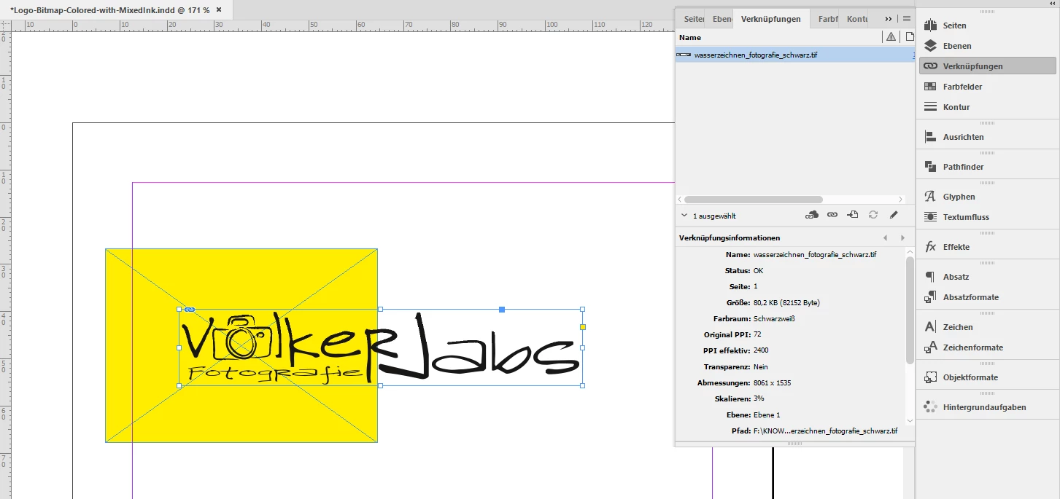The width and height of the screenshot is (1060, 499).
Task: Select the Logo-Bitmap-Colored-with-MixedInk.indd document tab
Action: tap(109, 9)
